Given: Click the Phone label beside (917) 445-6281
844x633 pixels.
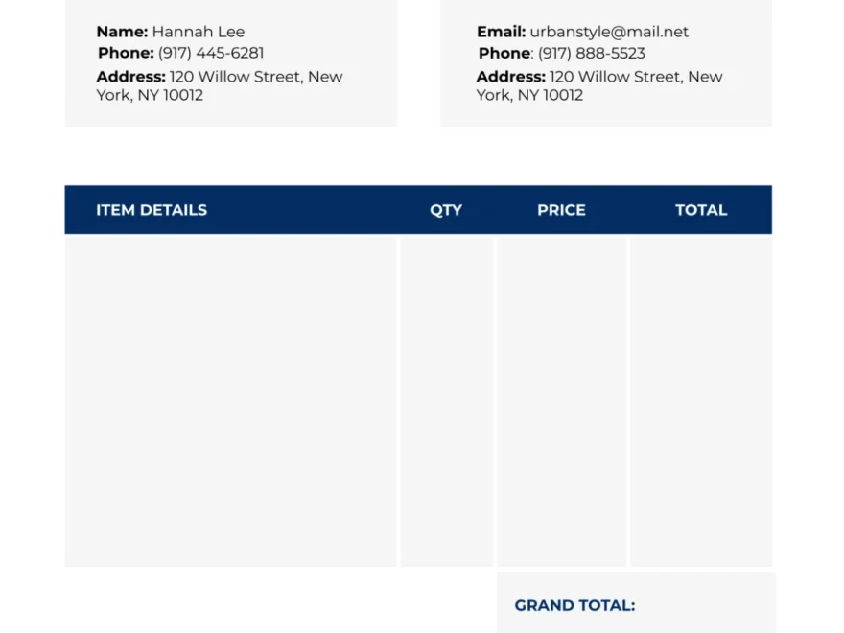Looking at the screenshot, I should (x=126, y=53).
